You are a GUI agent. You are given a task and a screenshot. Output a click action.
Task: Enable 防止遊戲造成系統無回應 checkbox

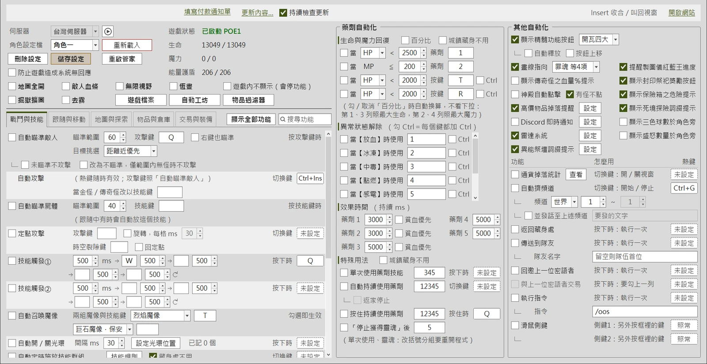12,72
